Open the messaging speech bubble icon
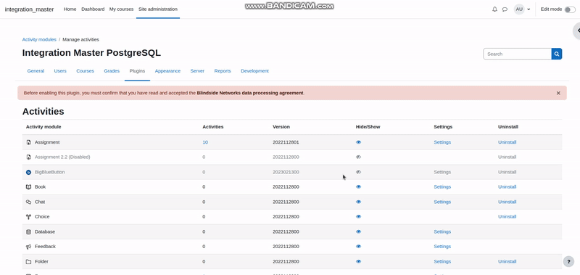 coord(505,9)
